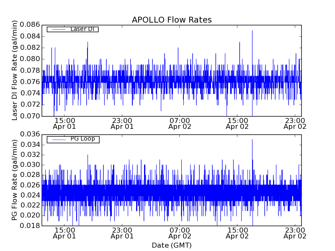Click '15:00 Apr 01' tick under the upper chart
Screen dimensions: 335x251
64,123
